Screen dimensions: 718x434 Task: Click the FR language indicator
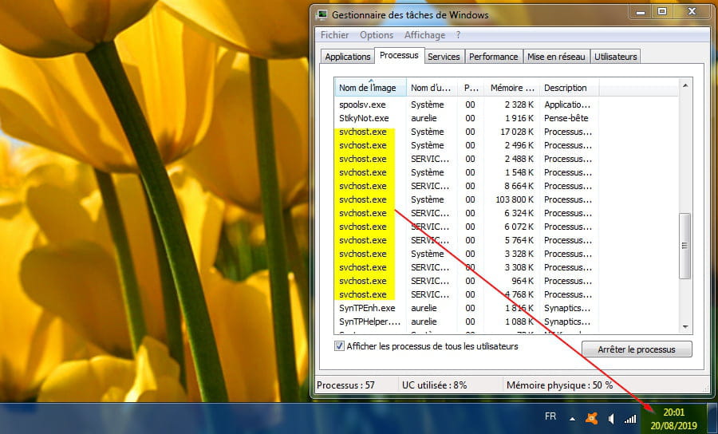pos(550,416)
